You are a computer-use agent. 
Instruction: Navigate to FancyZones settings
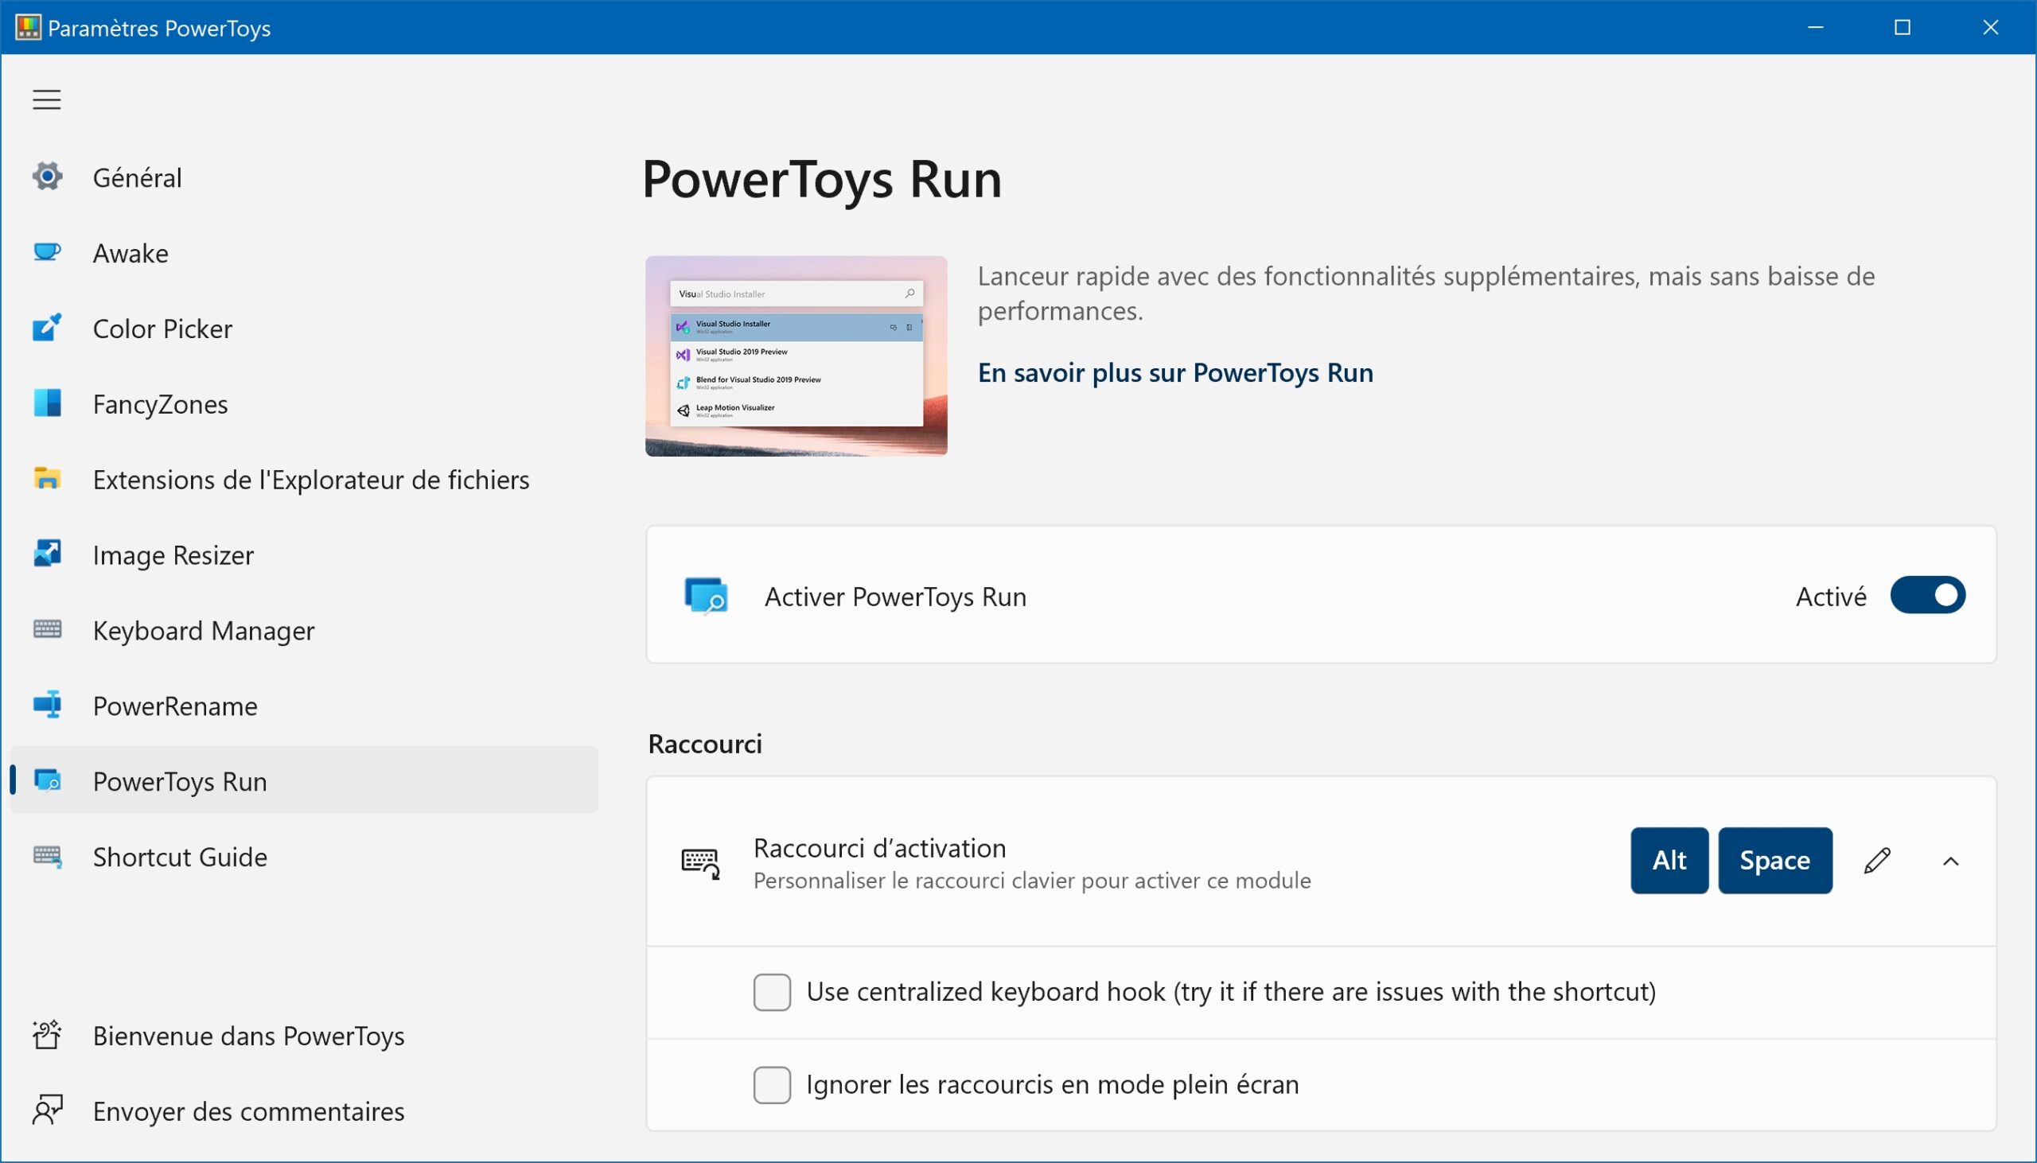click(x=303, y=403)
